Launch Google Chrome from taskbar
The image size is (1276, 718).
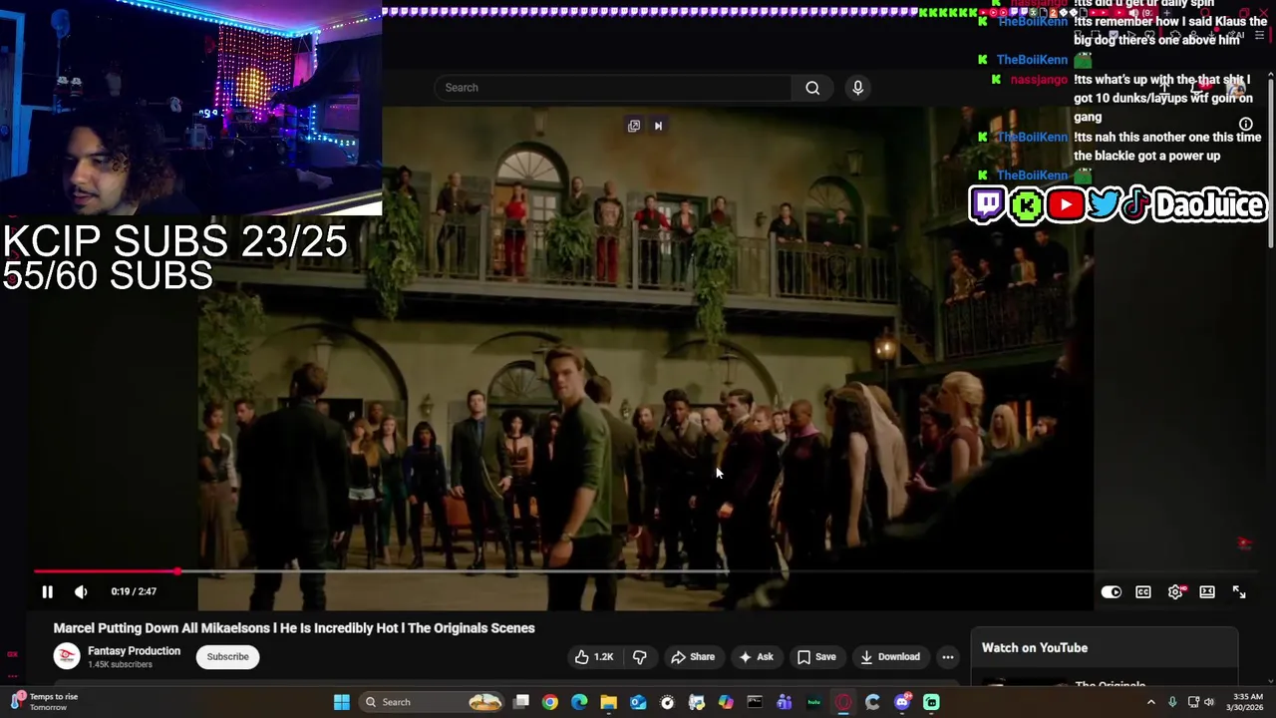[x=550, y=702]
